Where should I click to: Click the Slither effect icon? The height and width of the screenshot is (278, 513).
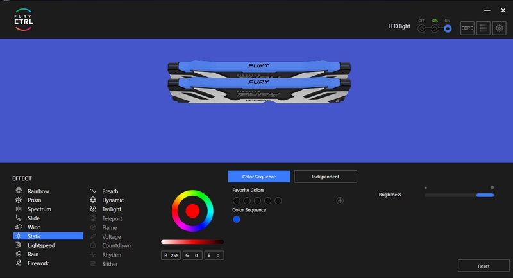(93, 264)
